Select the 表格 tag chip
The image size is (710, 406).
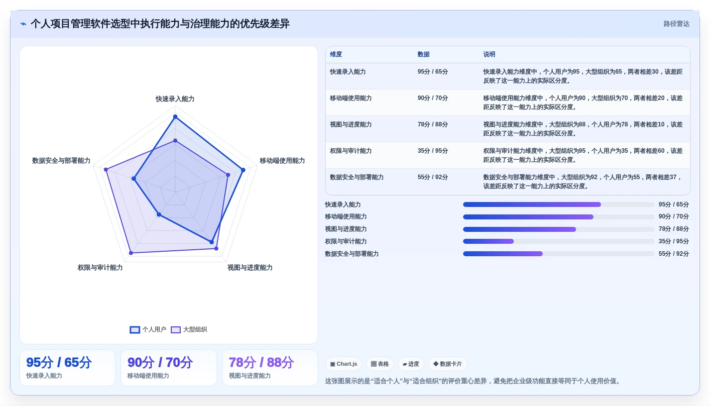click(x=380, y=364)
